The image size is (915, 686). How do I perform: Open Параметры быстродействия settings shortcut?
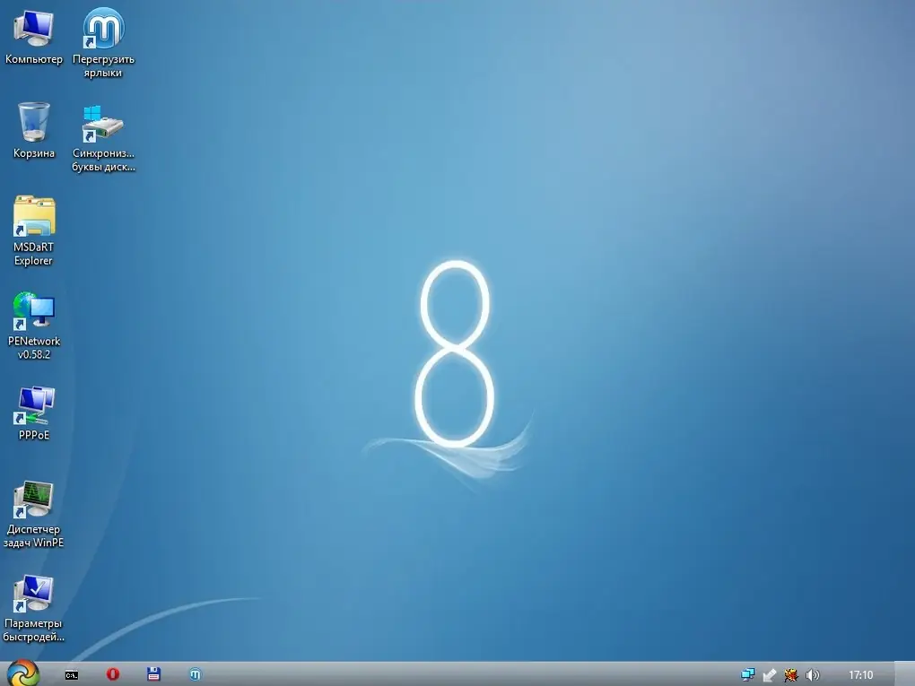33,595
